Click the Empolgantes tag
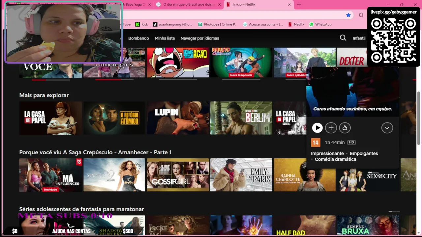Screen dimensions: 422x237 click(364, 153)
